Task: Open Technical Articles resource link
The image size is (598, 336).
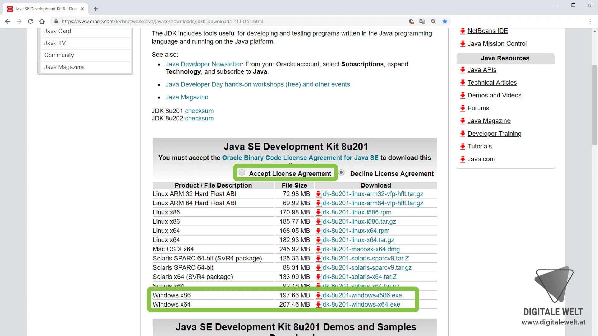Action: coord(492,83)
